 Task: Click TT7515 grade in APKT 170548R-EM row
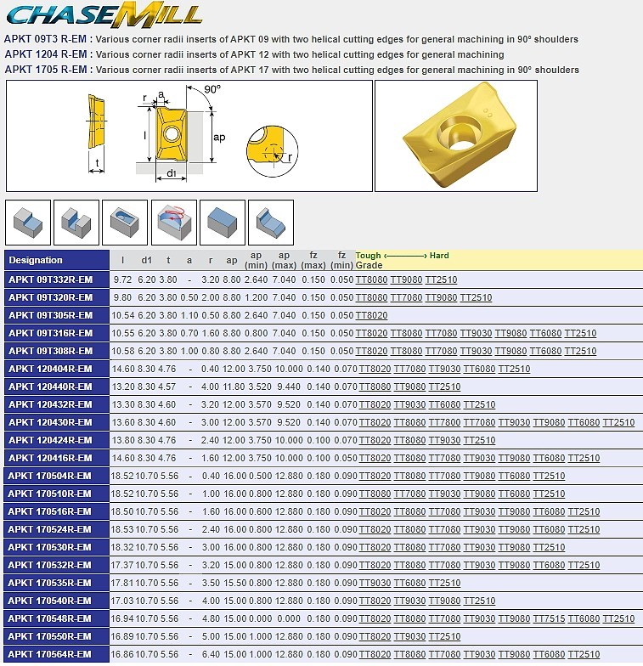(x=548, y=618)
